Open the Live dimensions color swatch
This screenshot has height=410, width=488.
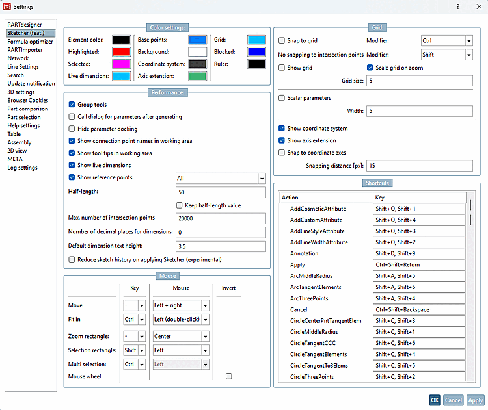(x=122, y=76)
